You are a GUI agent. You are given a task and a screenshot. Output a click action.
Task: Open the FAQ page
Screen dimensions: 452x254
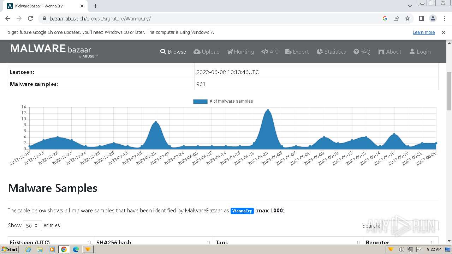[x=362, y=52]
